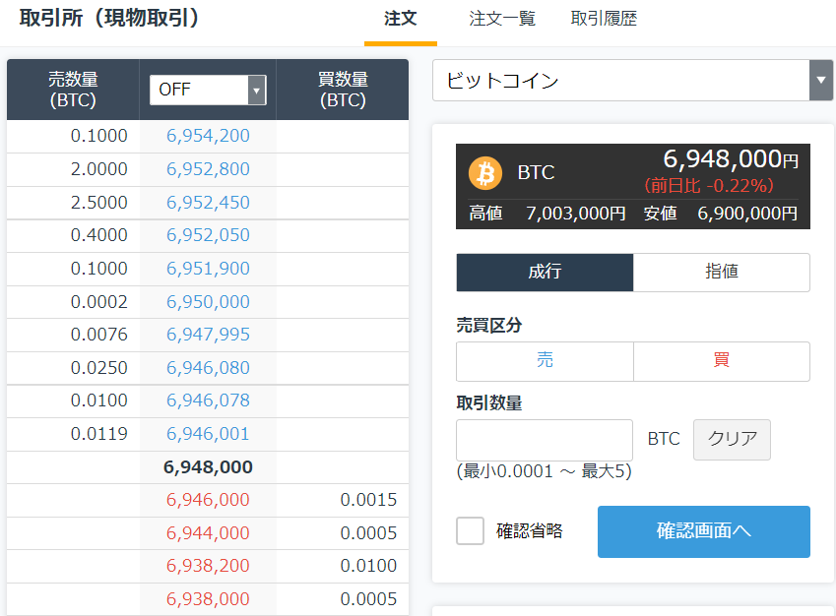Click the クリア button
Viewport: 836px width, 616px height.
pos(732,439)
